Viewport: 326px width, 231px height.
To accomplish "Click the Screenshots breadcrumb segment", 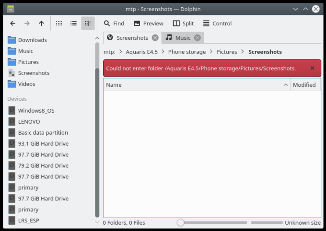I will coord(265,52).
